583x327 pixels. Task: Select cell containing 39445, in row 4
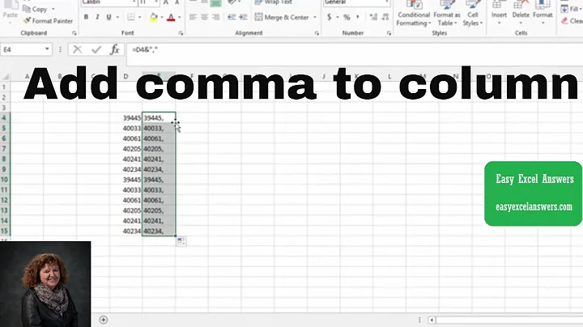(159, 118)
